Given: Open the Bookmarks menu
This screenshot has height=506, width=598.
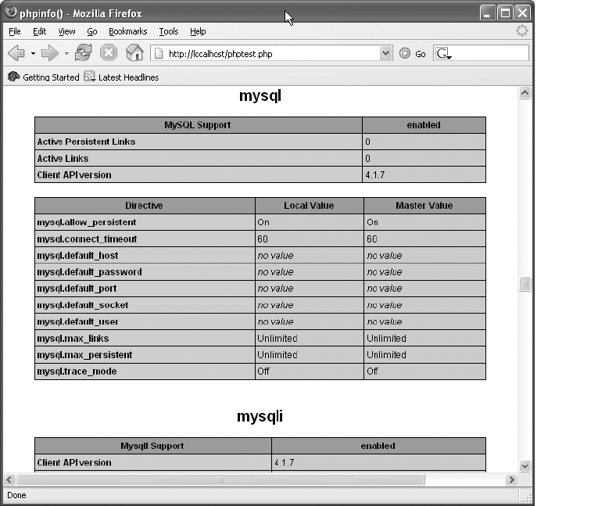Looking at the screenshot, I should pyautogui.click(x=127, y=31).
